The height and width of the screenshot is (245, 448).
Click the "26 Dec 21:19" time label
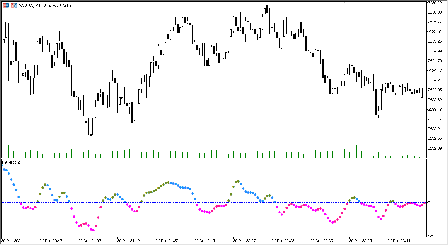tap(128, 241)
